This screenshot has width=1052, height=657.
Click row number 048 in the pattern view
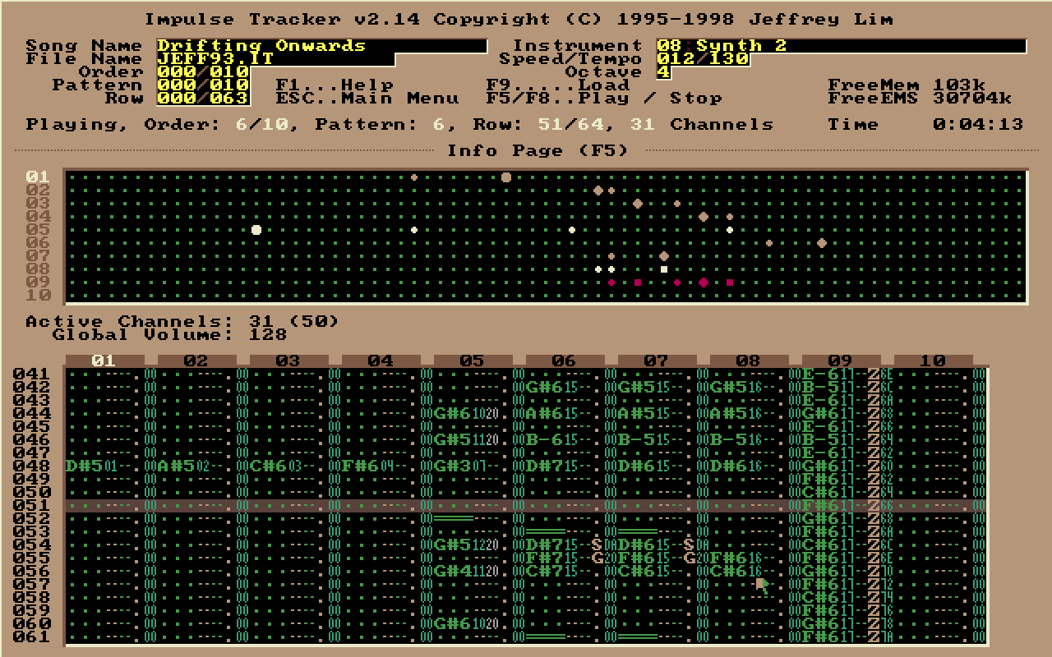[32, 466]
